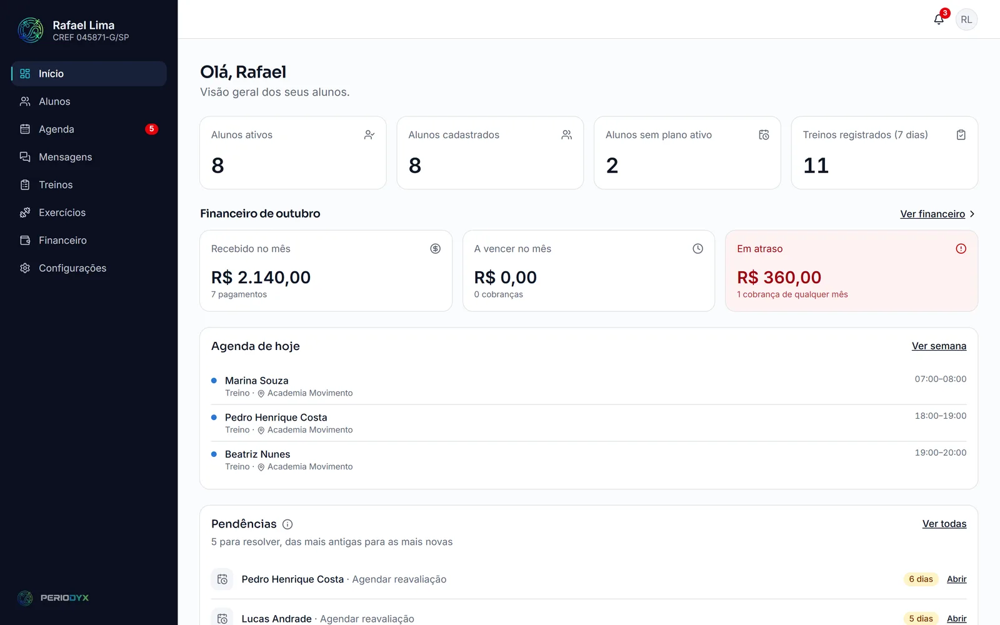This screenshot has height=625, width=1000.
Task: Click the calendar icon beside Pedro Henrique Costa pendência
Action: point(222,579)
